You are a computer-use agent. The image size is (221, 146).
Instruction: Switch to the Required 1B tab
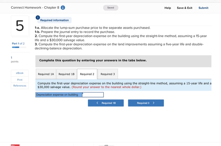(x=67, y=74)
